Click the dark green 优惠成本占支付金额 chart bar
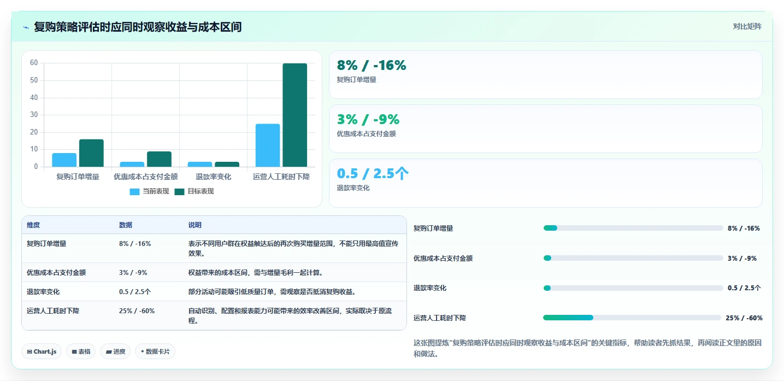The width and height of the screenshot is (784, 381). tap(159, 159)
